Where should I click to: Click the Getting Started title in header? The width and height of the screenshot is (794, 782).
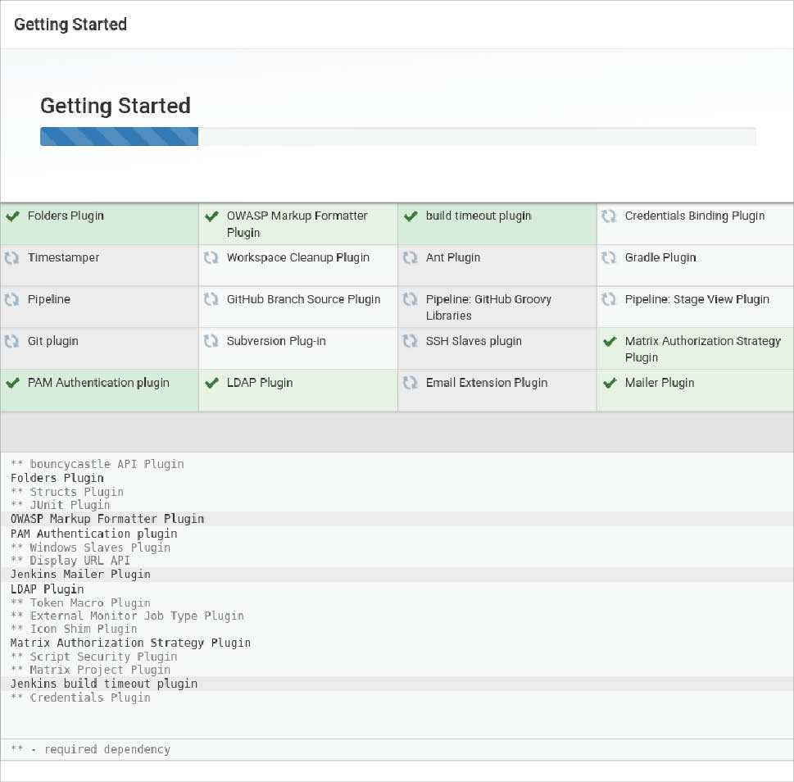click(x=70, y=25)
